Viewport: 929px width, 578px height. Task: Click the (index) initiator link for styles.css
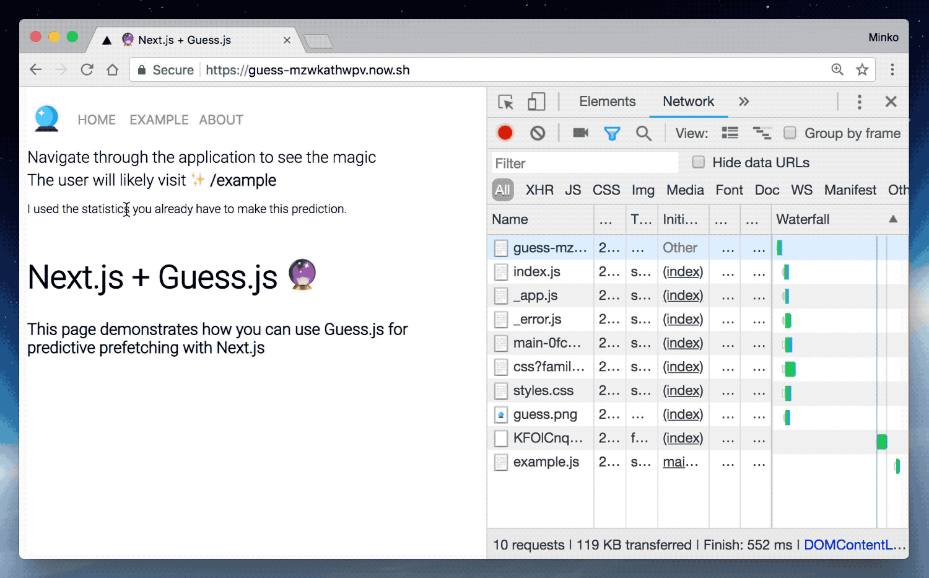pos(683,391)
